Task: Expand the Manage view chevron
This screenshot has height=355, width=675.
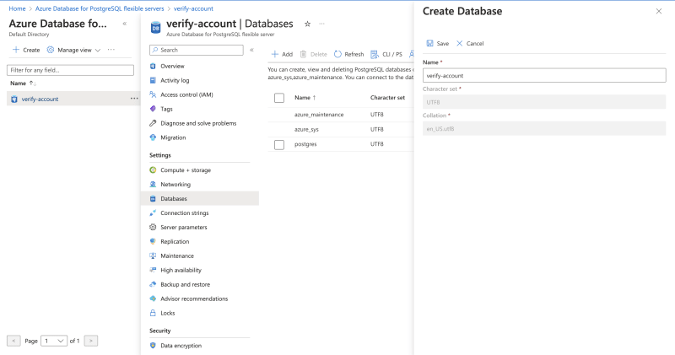Action: 98,51
